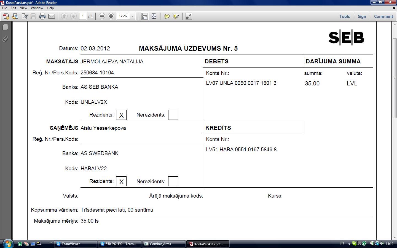Screen dimensions: 397x248
Task: Click the Create PDF online toolbar icon
Action: tap(6, 16)
